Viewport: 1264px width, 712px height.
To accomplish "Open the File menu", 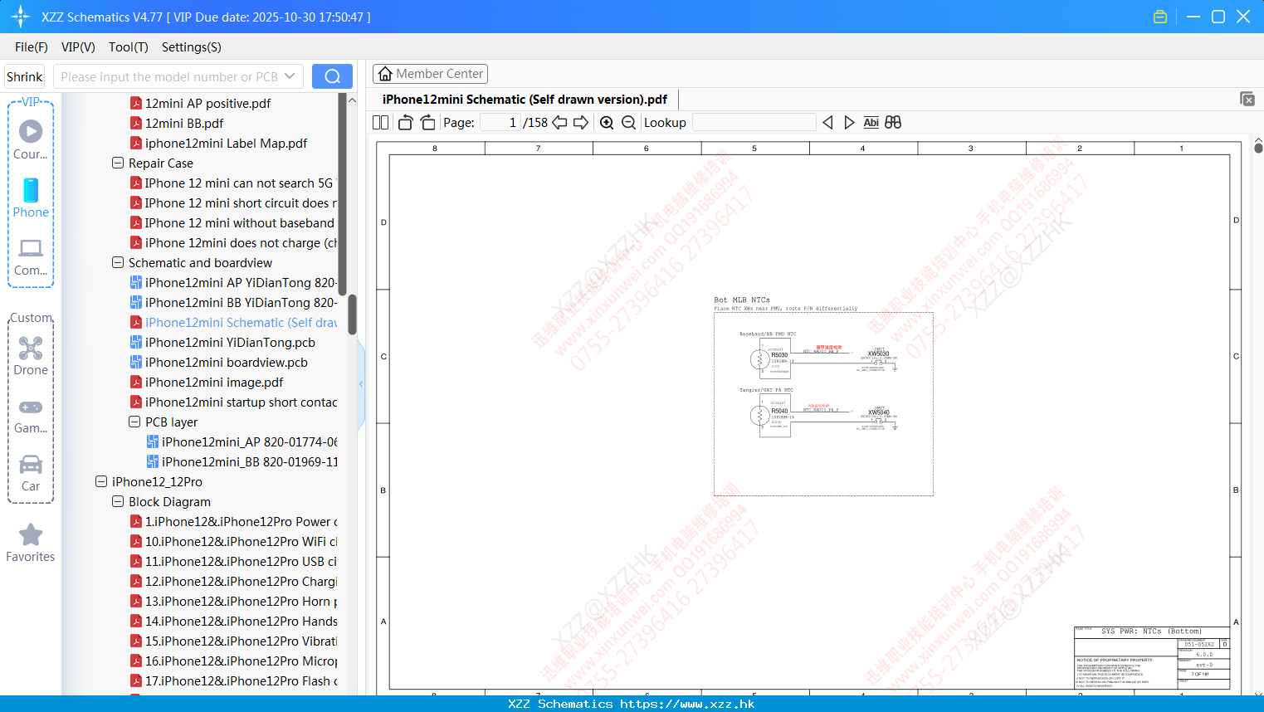I will (x=32, y=47).
